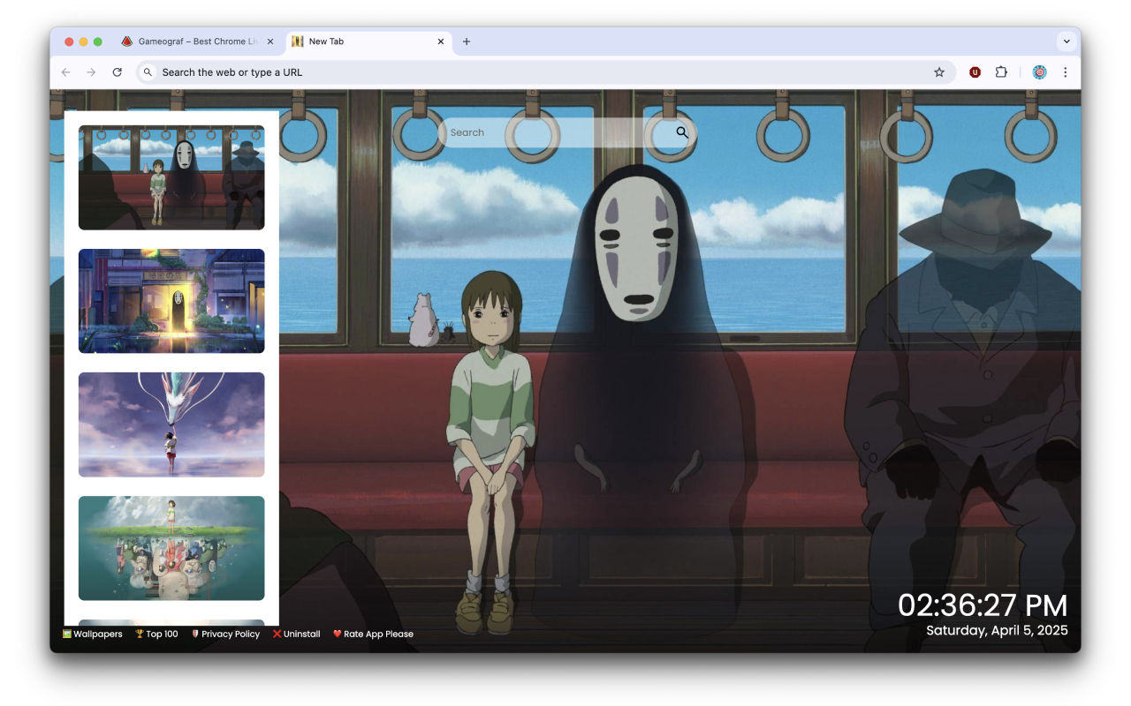Select the train scene wallpaper thumbnail
This screenshot has height=706, width=1131.
pos(171,177)
